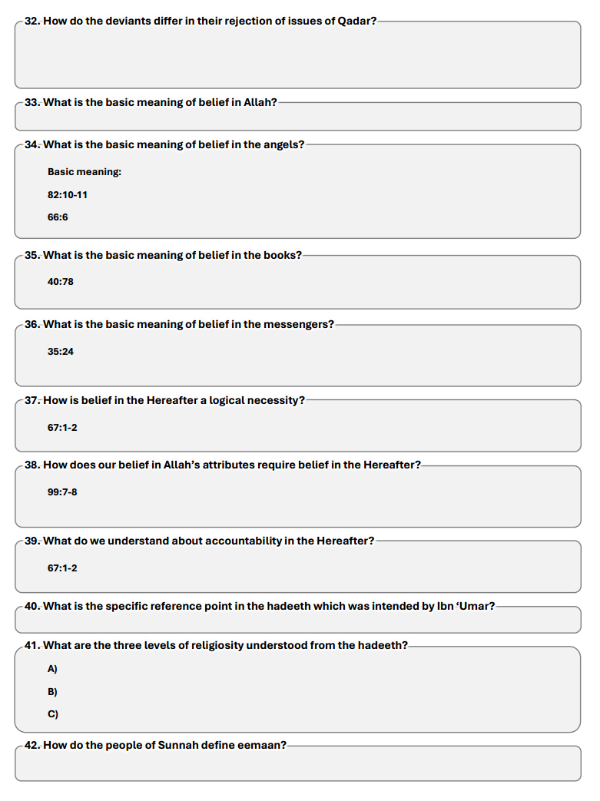Click the answer field for question 40
The width and height of the screenshot is (600, 801).
298,621
